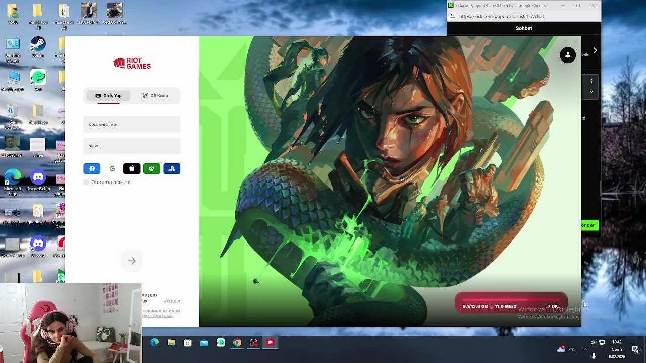Open the Yeni klasör (3) desktop folder
The image size is (646, 363).
[38, 16]
